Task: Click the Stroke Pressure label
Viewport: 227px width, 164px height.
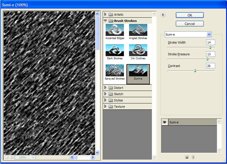Action: [179, 54]
